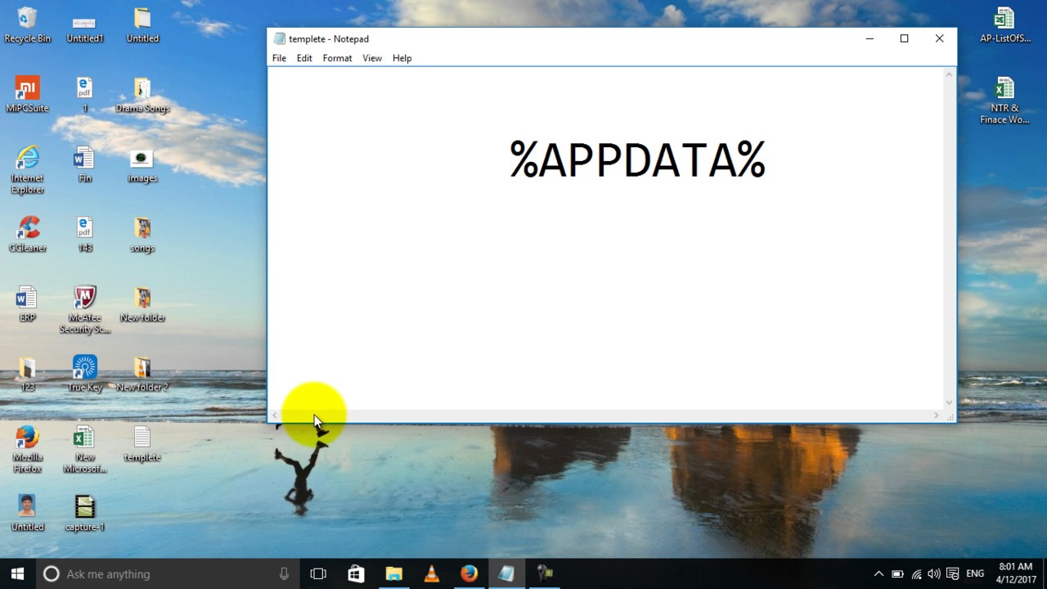Screen dimensions: 1047x589
Task: Open the Help menu in Notepad
Action: (x=402, y=58)
